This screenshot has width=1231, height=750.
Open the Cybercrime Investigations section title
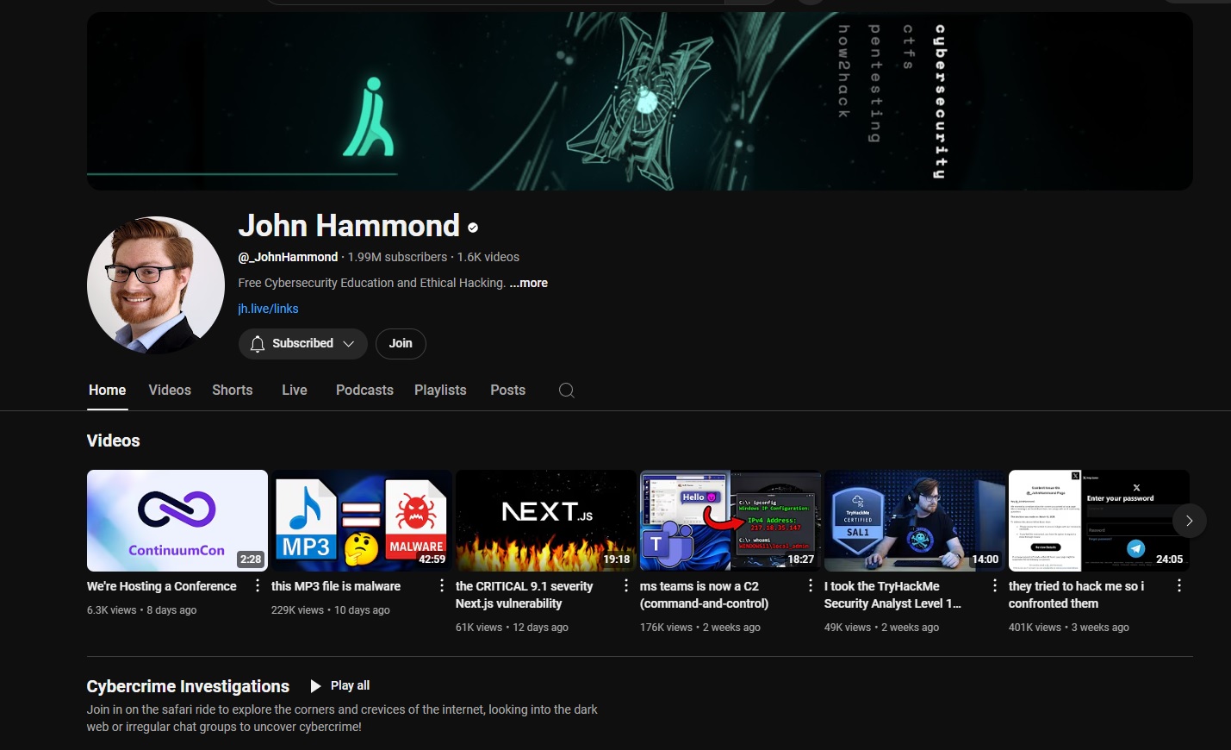tap(188, 686)
